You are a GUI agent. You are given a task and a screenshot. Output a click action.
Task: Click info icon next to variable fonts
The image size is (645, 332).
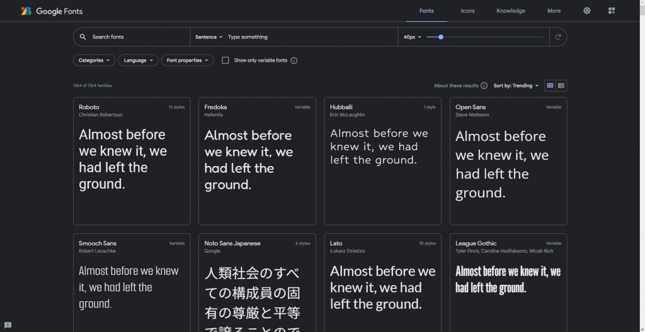(294, 60)
